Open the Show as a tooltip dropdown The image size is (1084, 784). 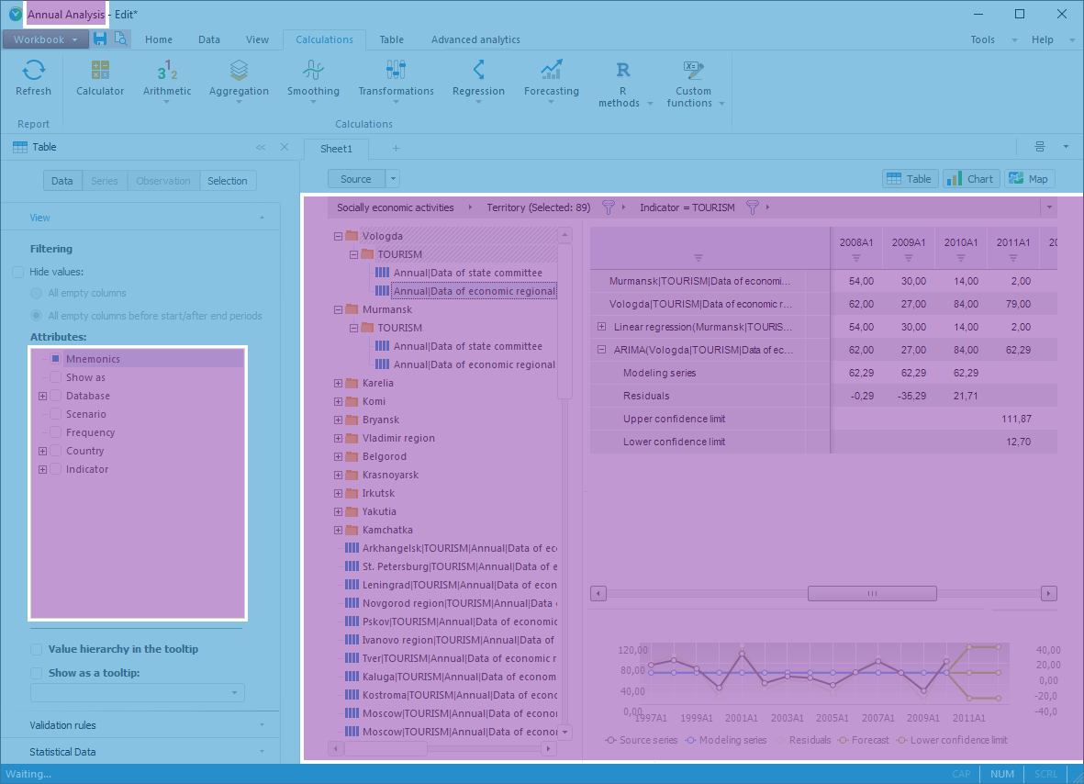(235, 693)
